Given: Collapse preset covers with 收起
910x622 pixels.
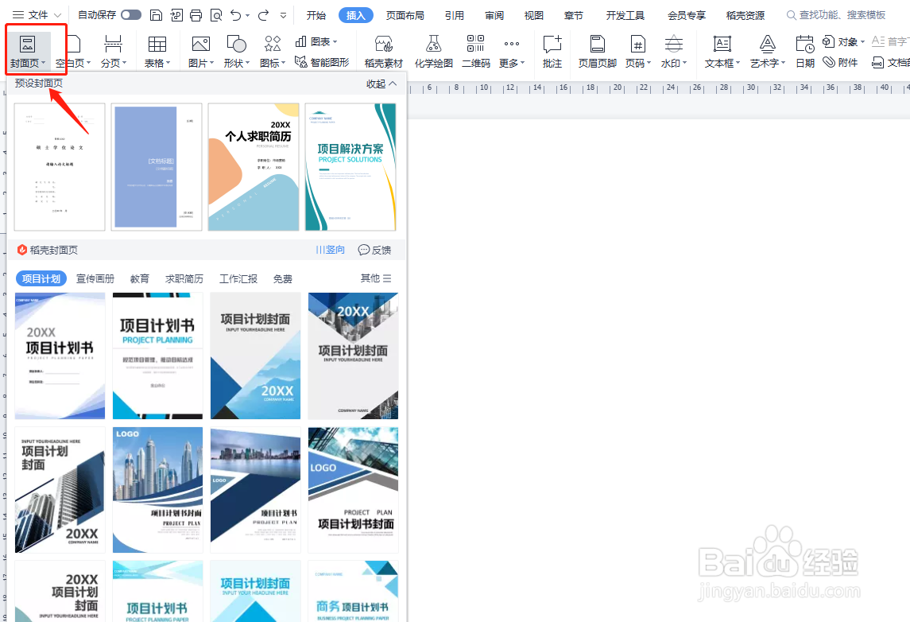Looking at the screenshot, I should tap(381, 84).
